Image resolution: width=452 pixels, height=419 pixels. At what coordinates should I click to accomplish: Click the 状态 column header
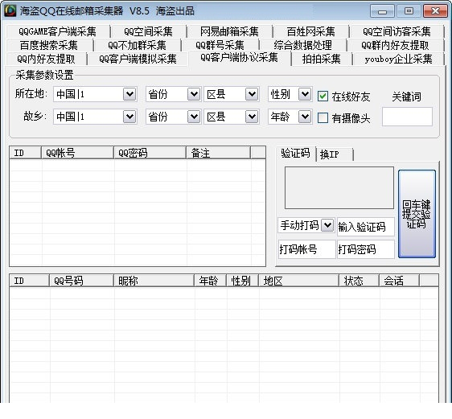360,281
